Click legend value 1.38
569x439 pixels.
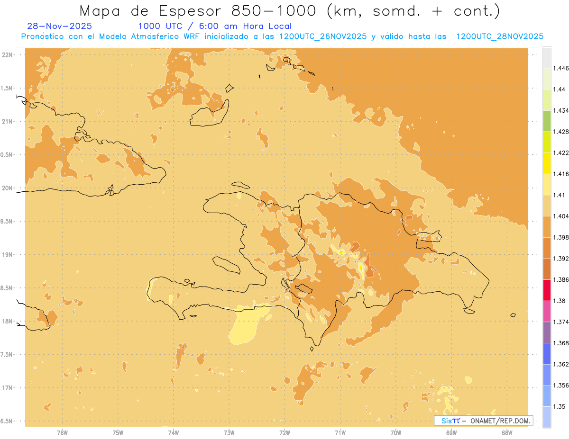pyautogui.click(x=559, y=301)
